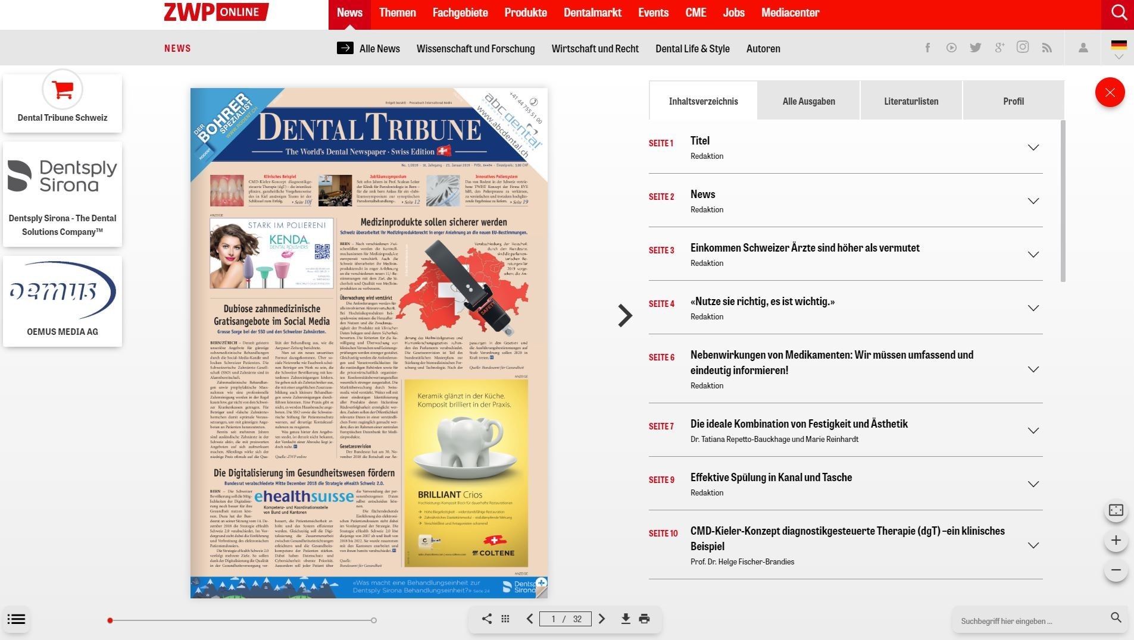Click the table of contents scrollbar
This screenshot has height=640, width=1134.
(1063, 201)
